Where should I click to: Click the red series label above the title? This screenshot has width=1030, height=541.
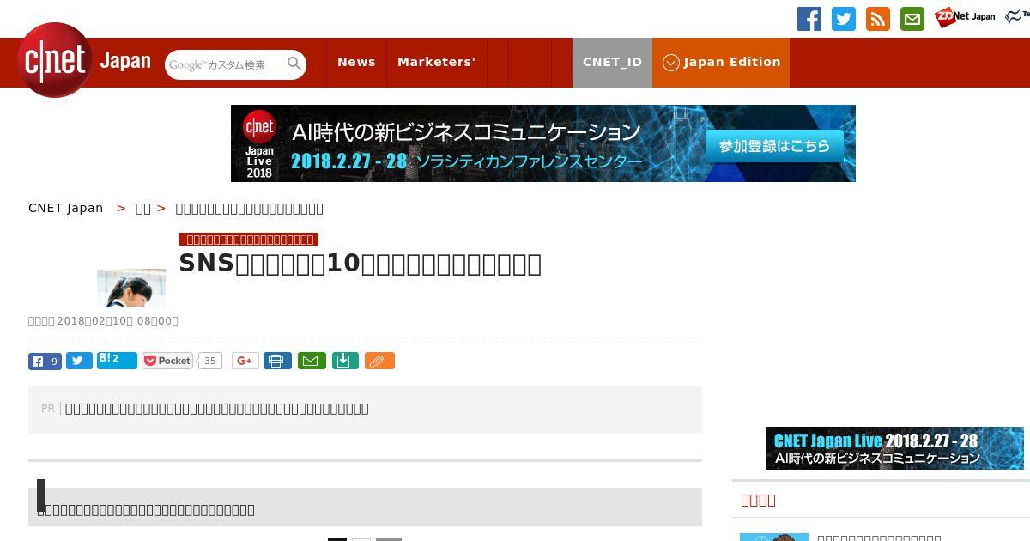tap(249, 239)
